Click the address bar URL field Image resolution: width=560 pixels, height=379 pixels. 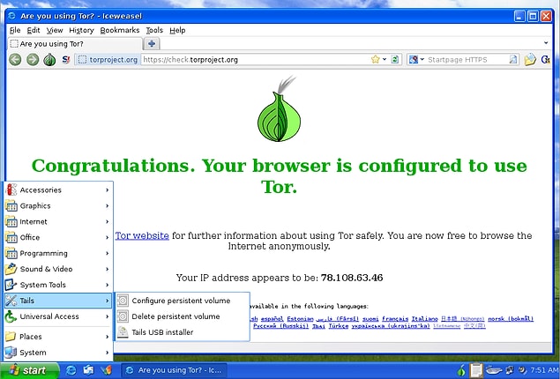coord(256,60)
